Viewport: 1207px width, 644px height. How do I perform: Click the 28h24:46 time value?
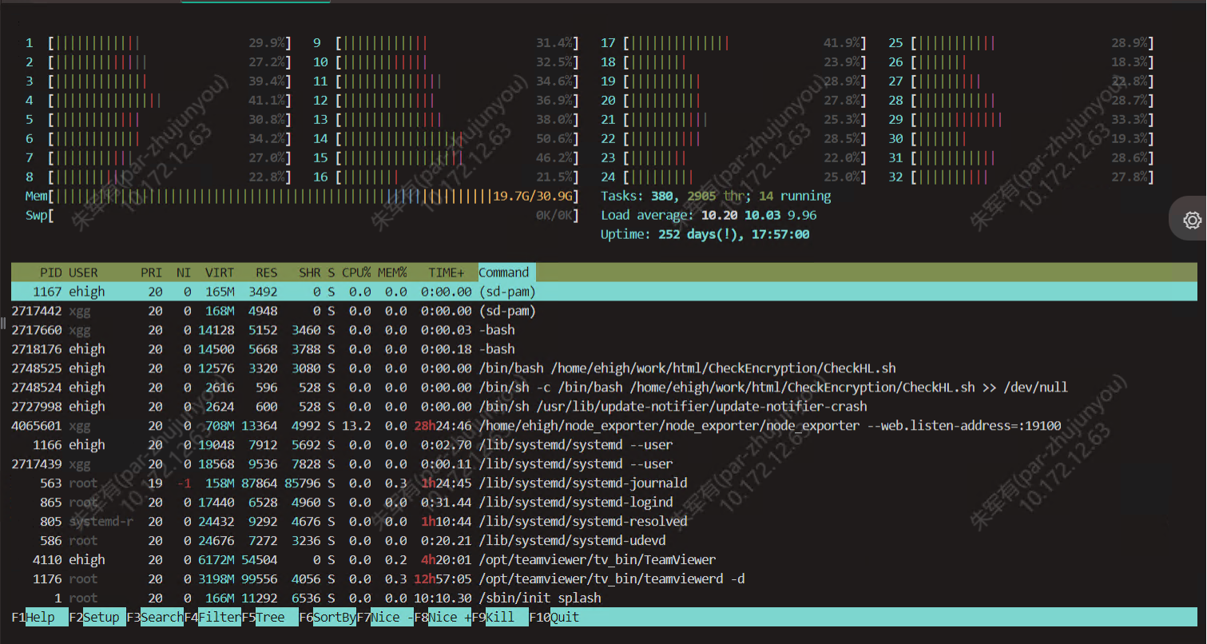click(x=443, y=426)
